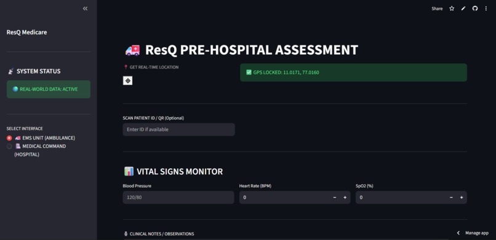Click the pencil edit icon

tap(463, 9)
